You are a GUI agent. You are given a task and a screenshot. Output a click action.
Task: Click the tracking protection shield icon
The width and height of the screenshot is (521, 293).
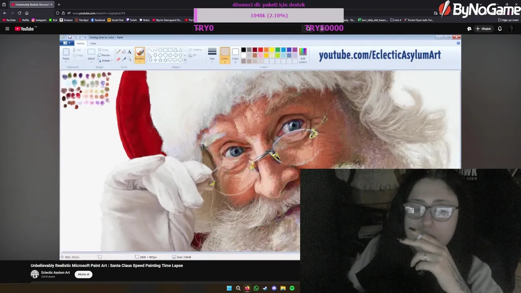pyautogui.click(x=58, y=13)
